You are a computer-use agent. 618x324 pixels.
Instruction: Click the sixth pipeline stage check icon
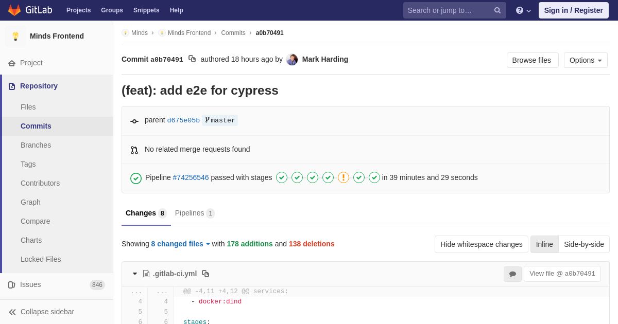click(359, 177)
